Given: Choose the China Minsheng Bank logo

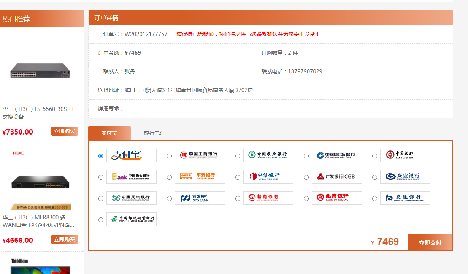Looking at the screenshot, I should click(132, 198).
